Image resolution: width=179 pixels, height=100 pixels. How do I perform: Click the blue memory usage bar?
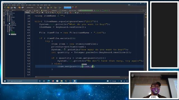(67, 7)
